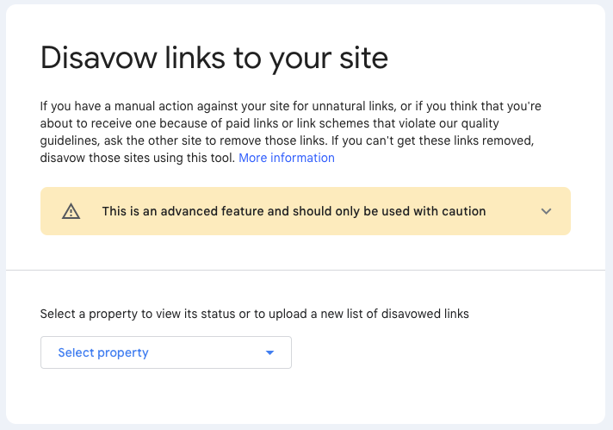Viewport: 613px width, 430px height.
Task: Click the 'Disavow links to your site' heading
Action: click(x=214, y=58)
